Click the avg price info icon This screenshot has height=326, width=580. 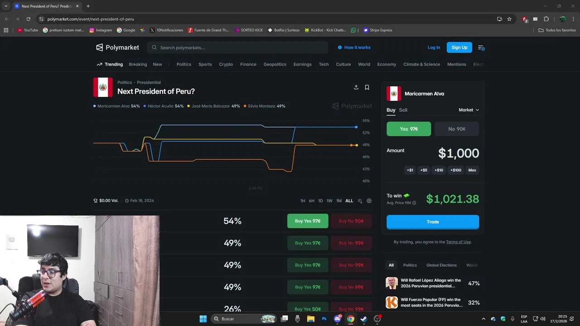click(414, 203)
